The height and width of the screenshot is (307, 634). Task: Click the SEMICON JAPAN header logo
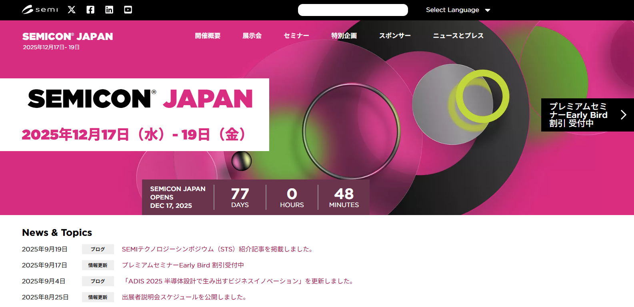pos(68,37)
